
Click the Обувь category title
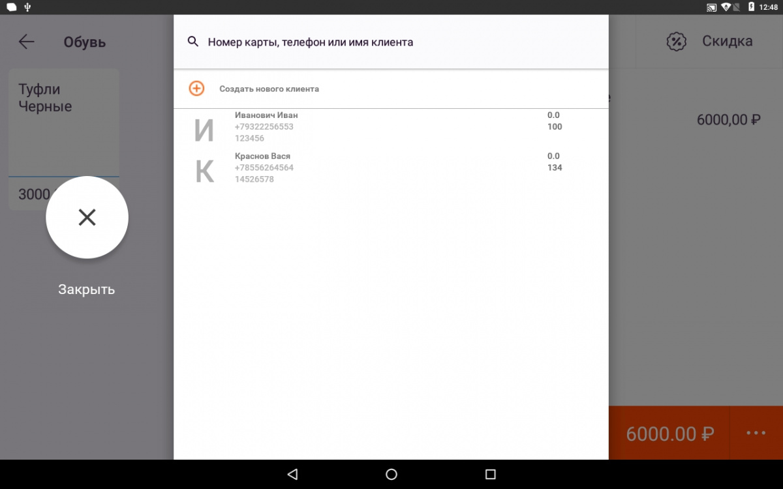(85, 42)
